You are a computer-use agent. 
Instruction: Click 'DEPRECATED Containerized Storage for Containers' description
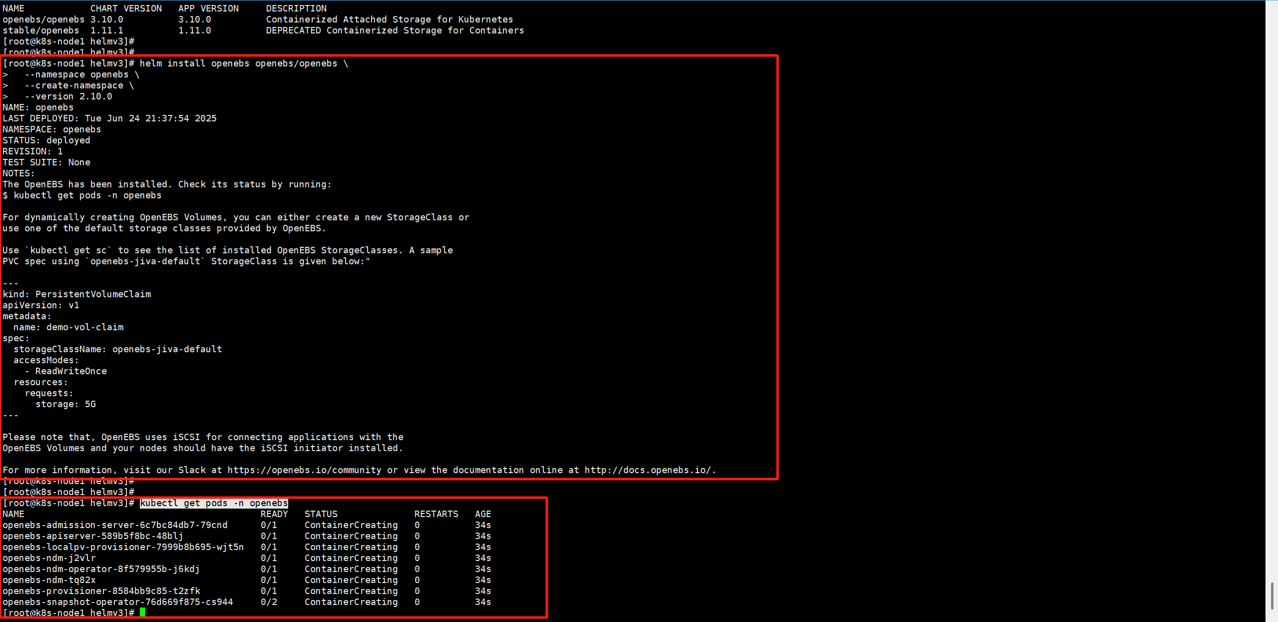click(x=395, y=30)
